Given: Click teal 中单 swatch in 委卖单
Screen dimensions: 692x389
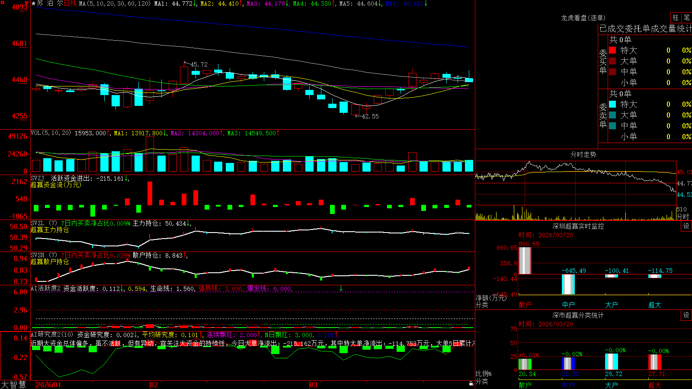Looking at the screenshot, I should point(612,126).
